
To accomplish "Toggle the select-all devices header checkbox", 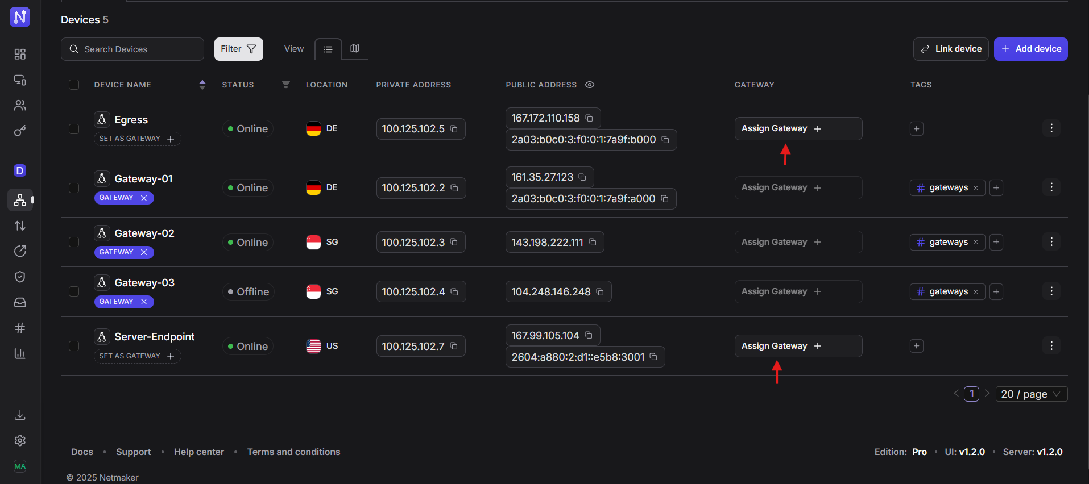I will coord(74,85).
